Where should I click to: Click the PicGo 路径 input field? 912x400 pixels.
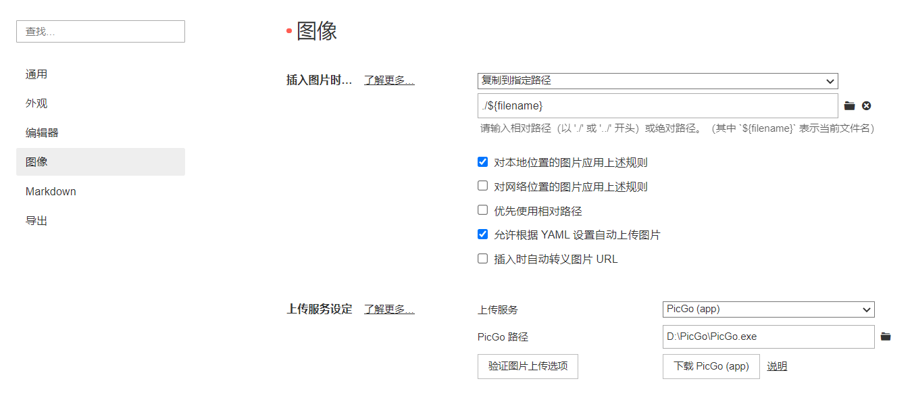click(768, 336)
